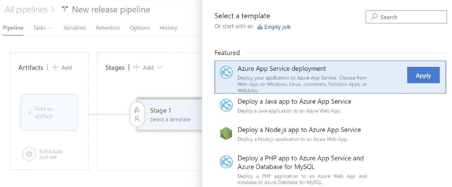The height and width of the screenshot is (187, 452).
Task: Click the release pipeline icon beside the title
Action: pos(65,10)
